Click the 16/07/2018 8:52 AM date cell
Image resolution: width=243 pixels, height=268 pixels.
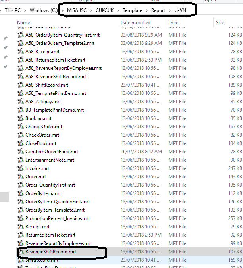click(141, 152)
